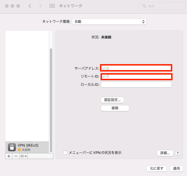Click the 接続 button

[x=115, y=108]
